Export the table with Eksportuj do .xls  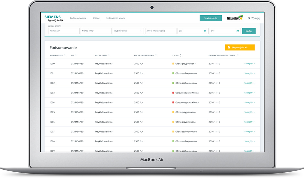(240, 48)
